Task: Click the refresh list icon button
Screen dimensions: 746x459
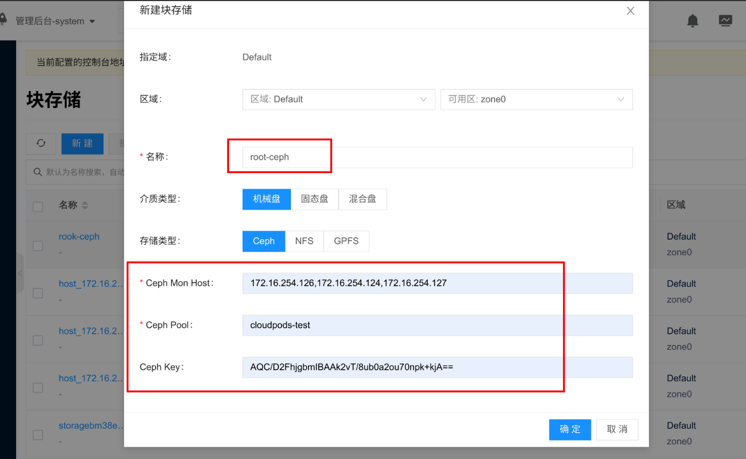Action: (41, 143)
